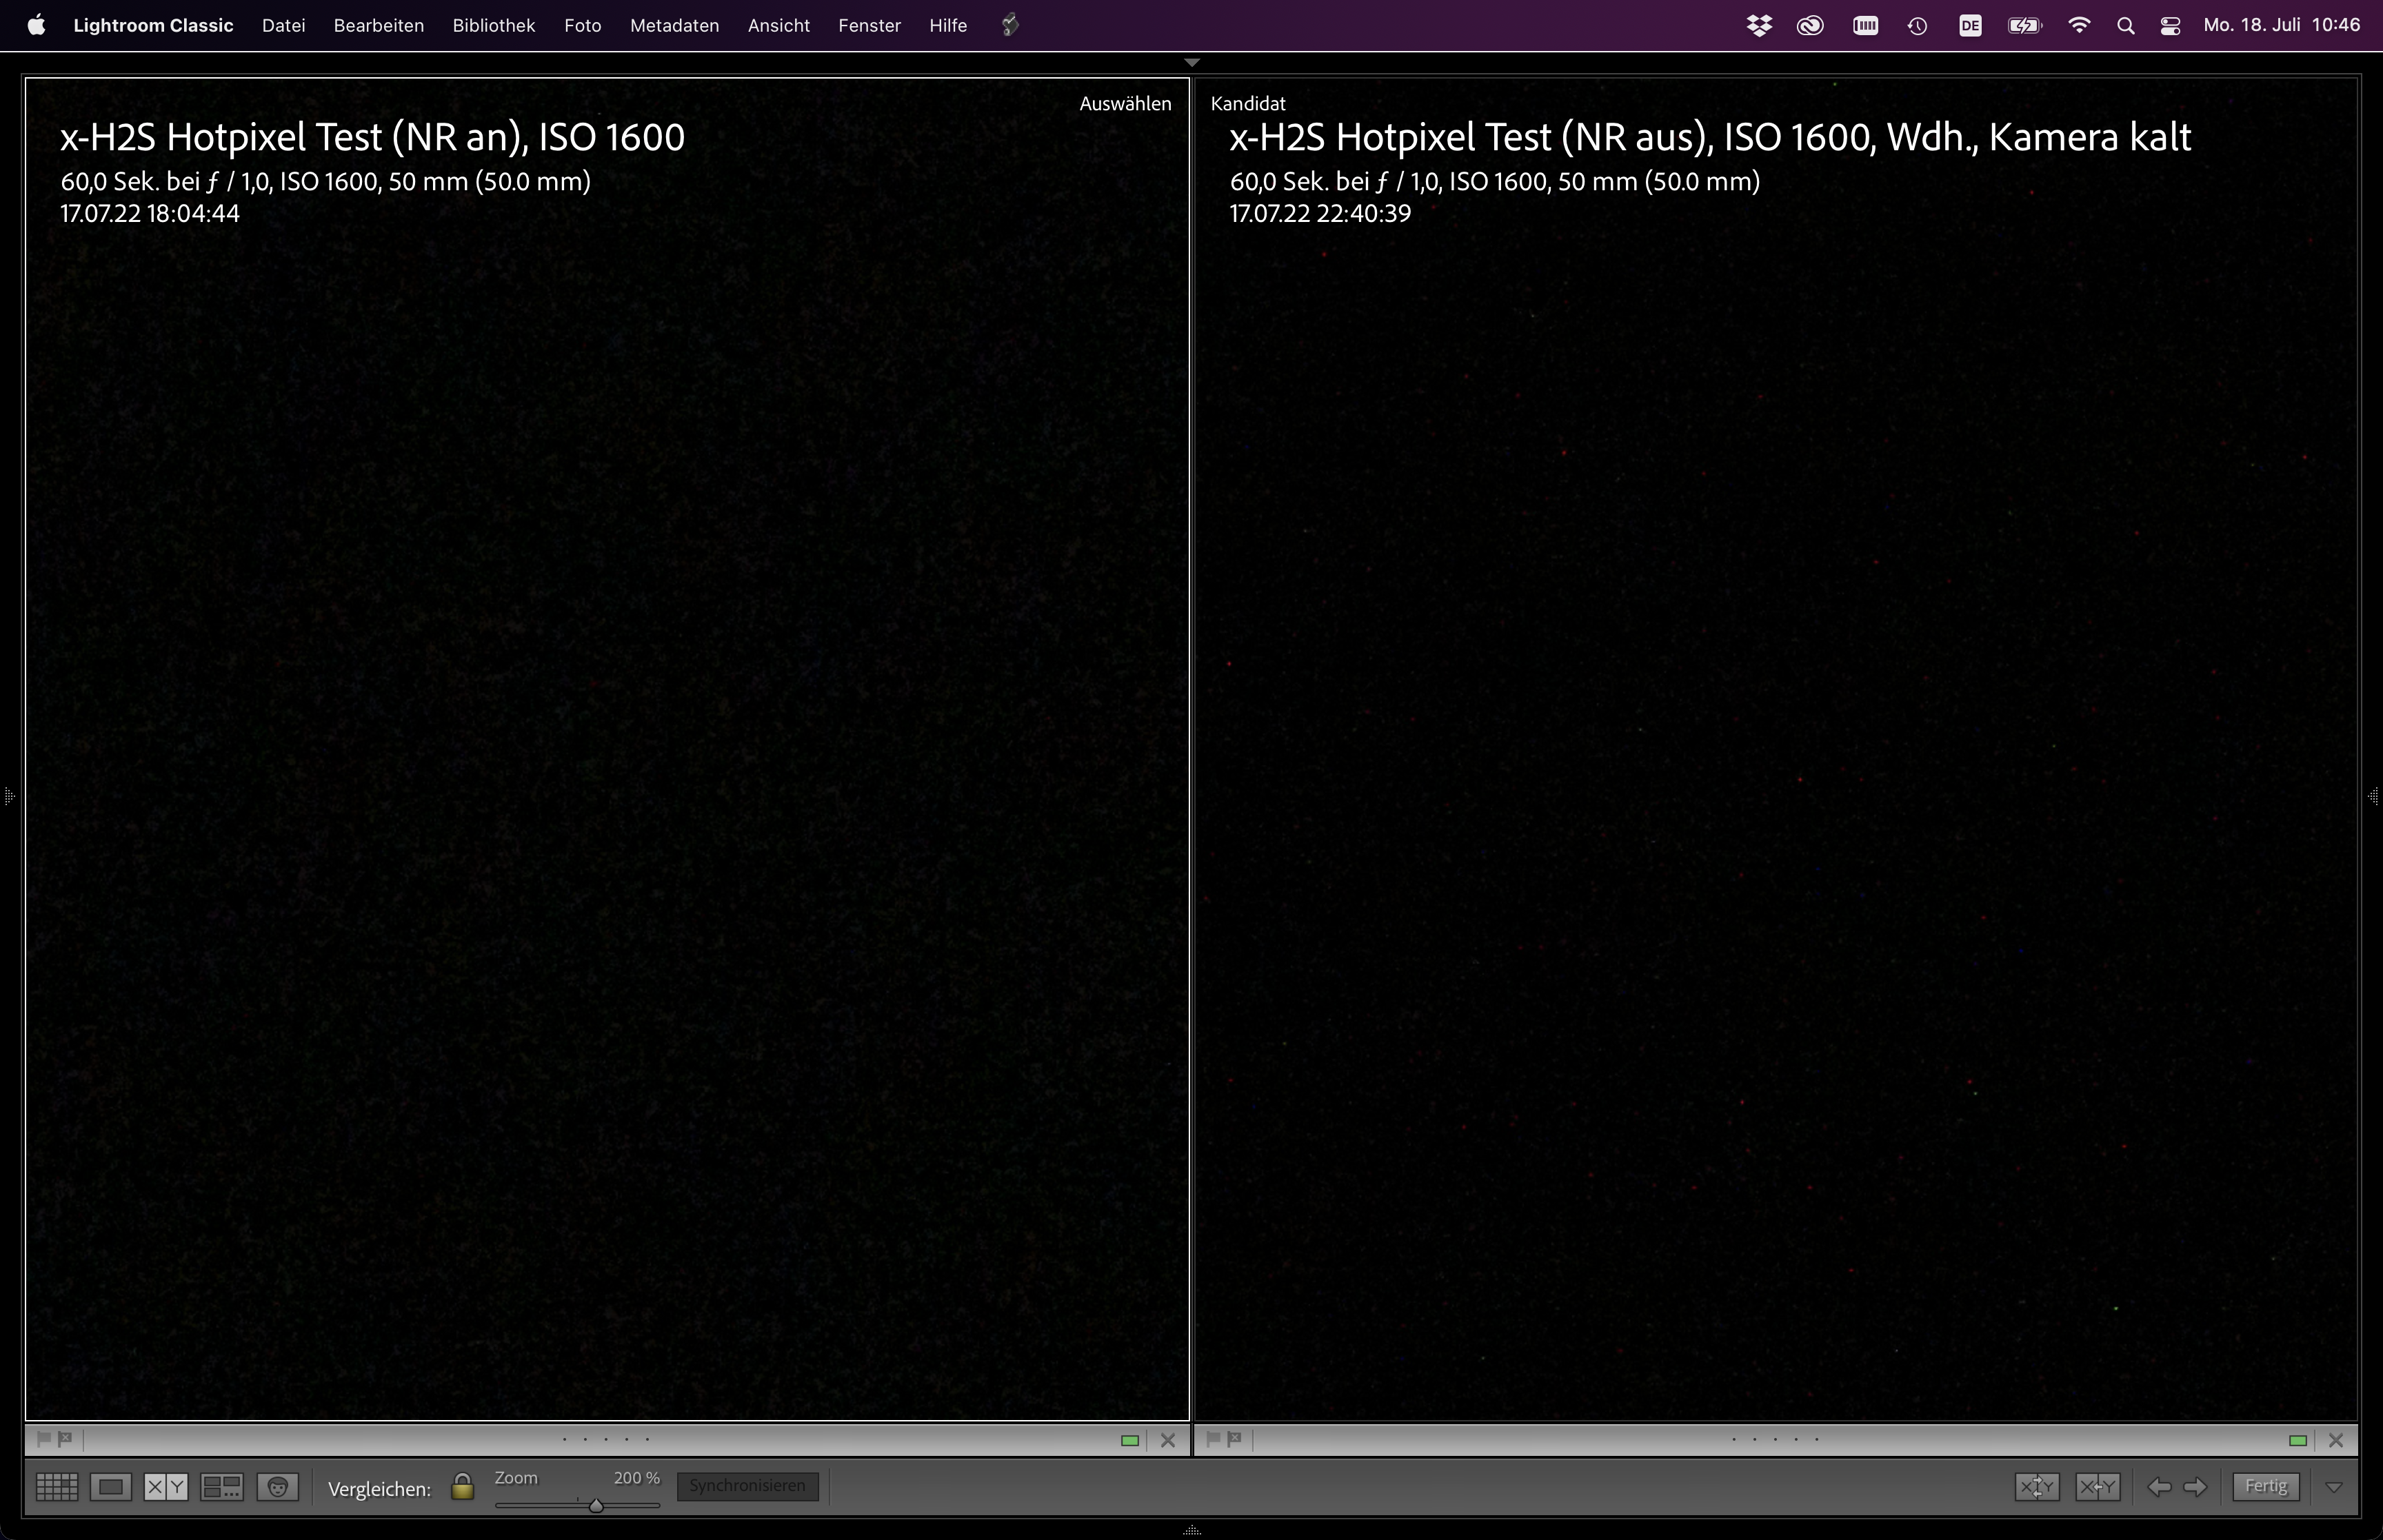Open the Wi-Fi status menu

tap(2079, 26)
